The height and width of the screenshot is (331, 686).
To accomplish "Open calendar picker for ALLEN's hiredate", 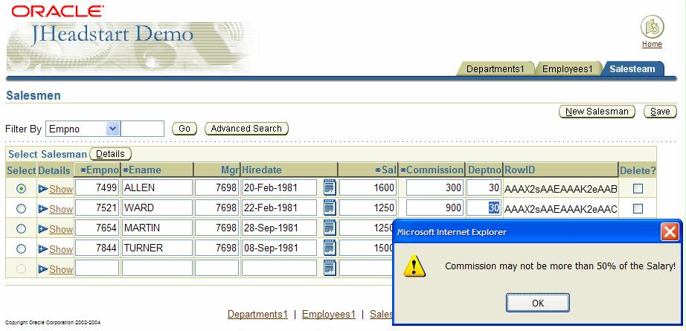I will click(330, 187).
